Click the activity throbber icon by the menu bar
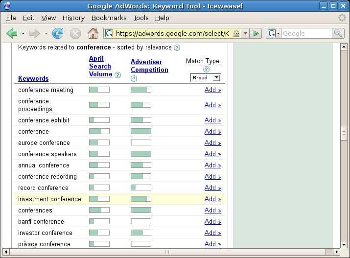 342,18
